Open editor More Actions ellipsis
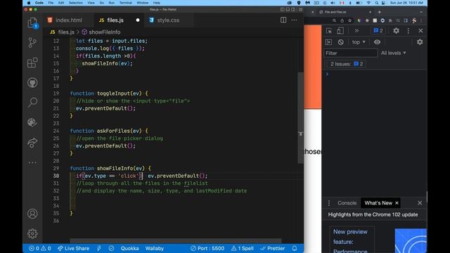 294,20
